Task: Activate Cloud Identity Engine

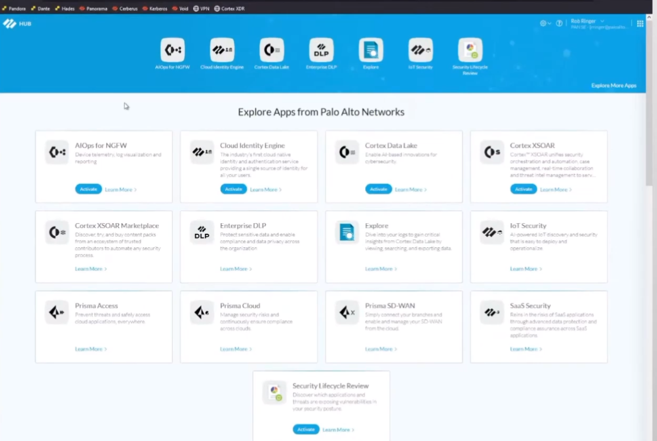Action: point(233,189)
